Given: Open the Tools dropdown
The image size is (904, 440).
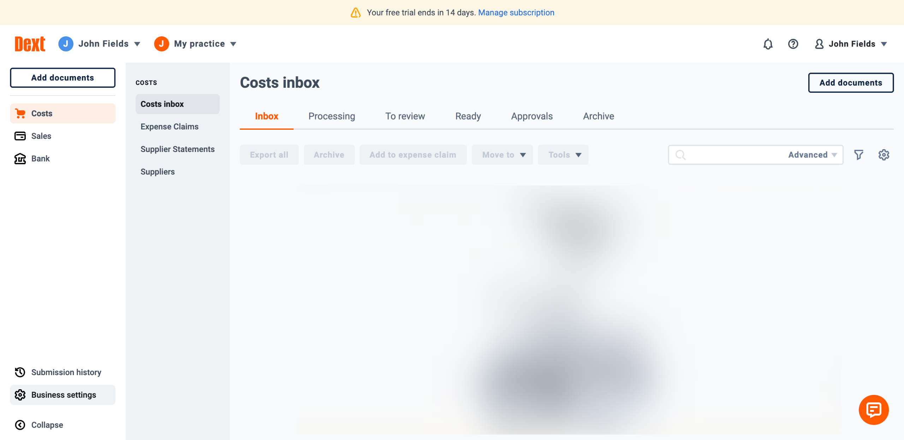Looking at the screenshot, I should pyautogui.click(x=563, y=155).
